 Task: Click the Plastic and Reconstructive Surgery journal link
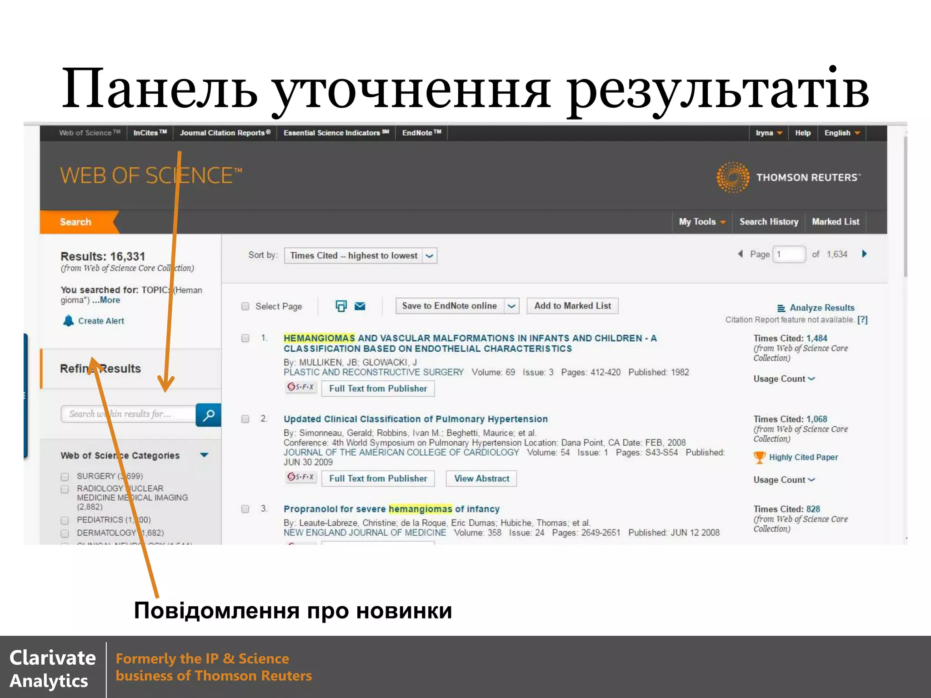pos(373,372)
